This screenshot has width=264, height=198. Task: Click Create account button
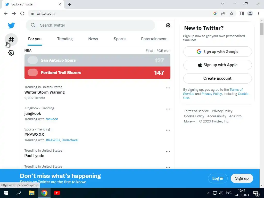(218, 78)
